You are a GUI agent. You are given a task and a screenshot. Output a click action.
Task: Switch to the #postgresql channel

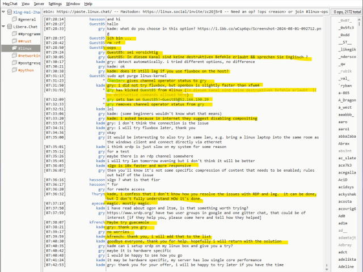tap(29, 63)
